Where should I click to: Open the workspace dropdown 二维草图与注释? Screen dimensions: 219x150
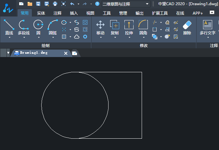126,4
